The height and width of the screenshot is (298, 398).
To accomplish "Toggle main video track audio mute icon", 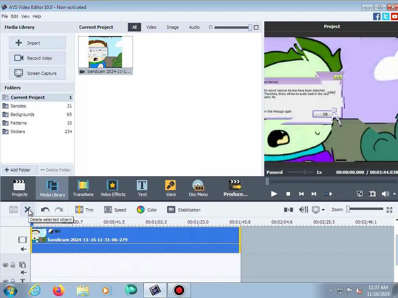I will pos(23,249).
